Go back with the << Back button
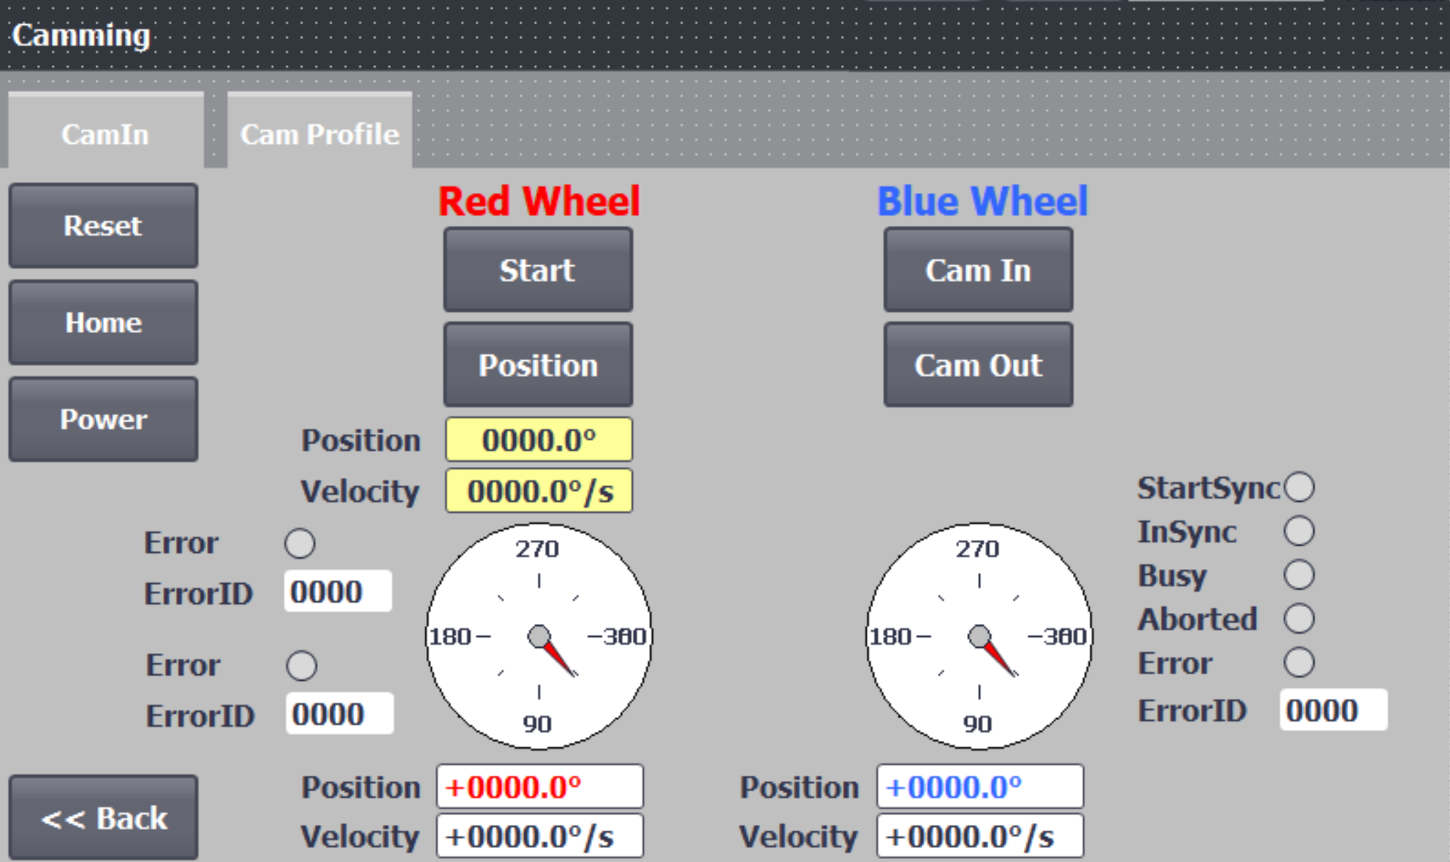The height and width of the screenshot is (862, 1450). pos(104,817)
